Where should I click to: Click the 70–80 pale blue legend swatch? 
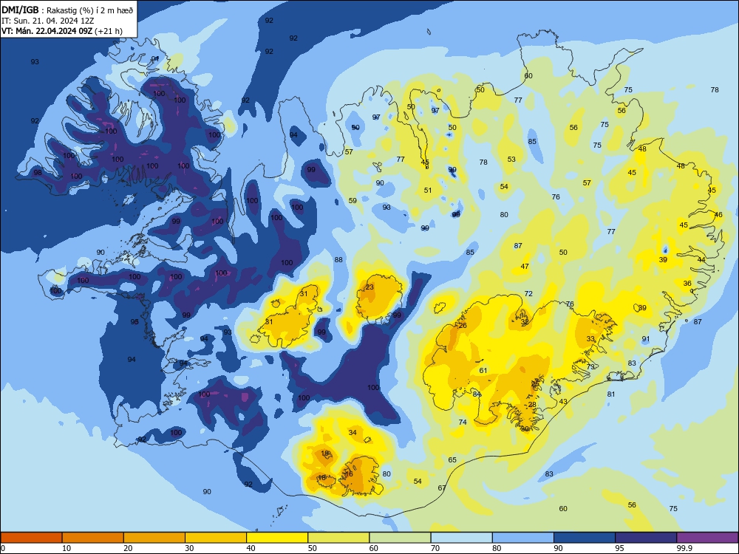(x=461, y=538)
